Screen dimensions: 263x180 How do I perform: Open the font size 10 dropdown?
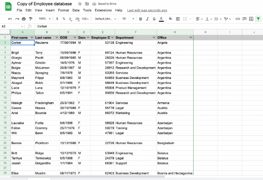pos(128,19)
